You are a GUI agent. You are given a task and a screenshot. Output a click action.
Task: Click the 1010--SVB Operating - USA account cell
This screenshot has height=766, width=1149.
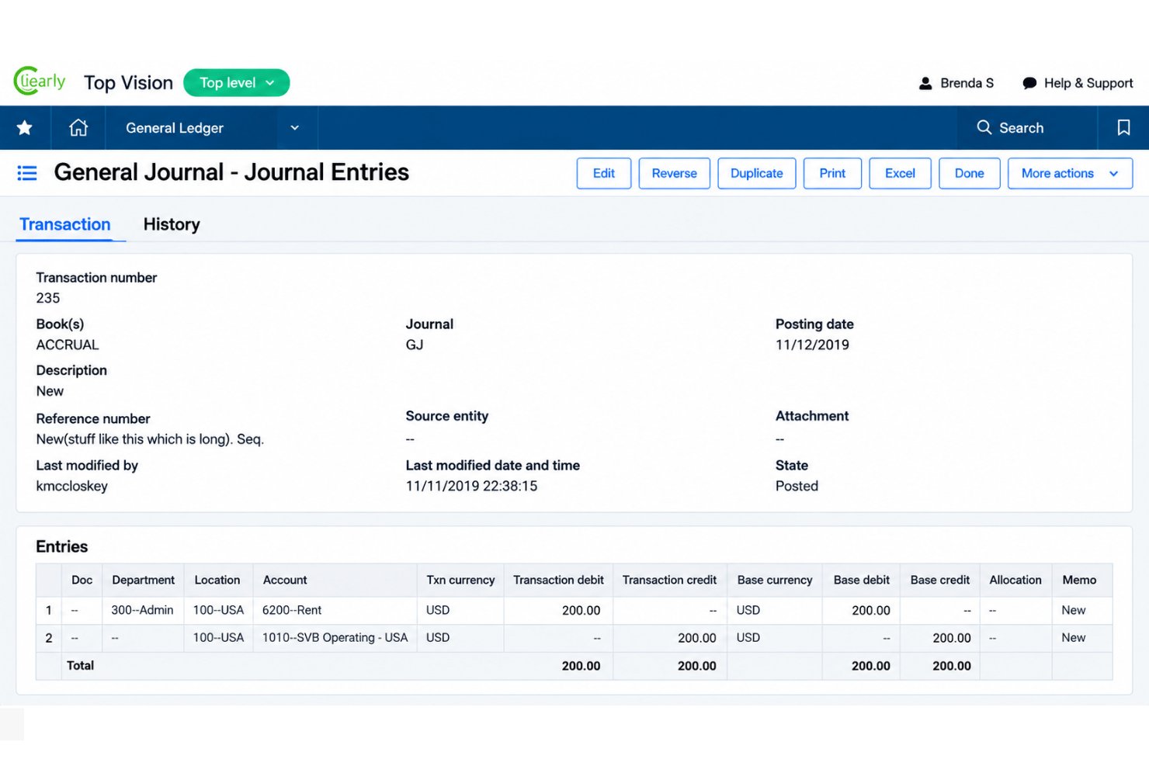coord(335,637)
